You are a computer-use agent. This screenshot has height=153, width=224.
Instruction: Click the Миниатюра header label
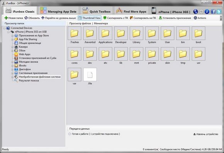point(101,23)
